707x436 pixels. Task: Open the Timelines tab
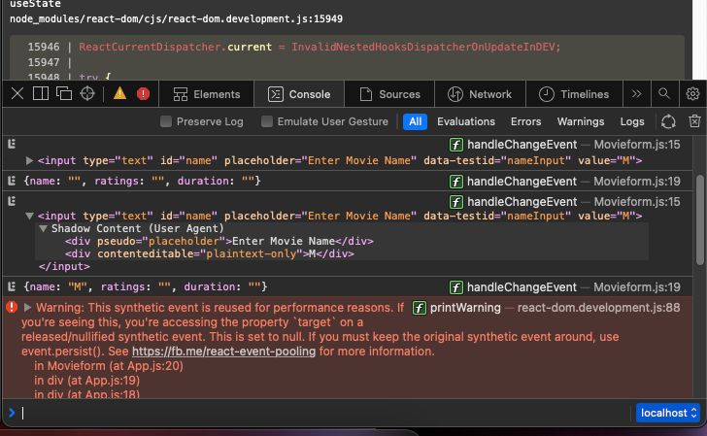coord(574,94)
